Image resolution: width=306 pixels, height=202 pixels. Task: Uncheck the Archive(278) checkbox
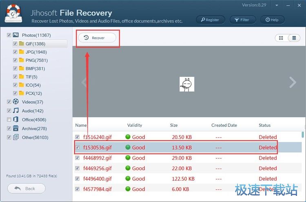(9, 129)
